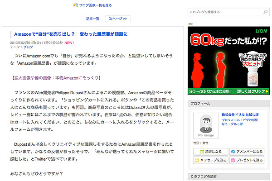Click the アメンバーになる button
Screen dimensions: 272x181
247,152
